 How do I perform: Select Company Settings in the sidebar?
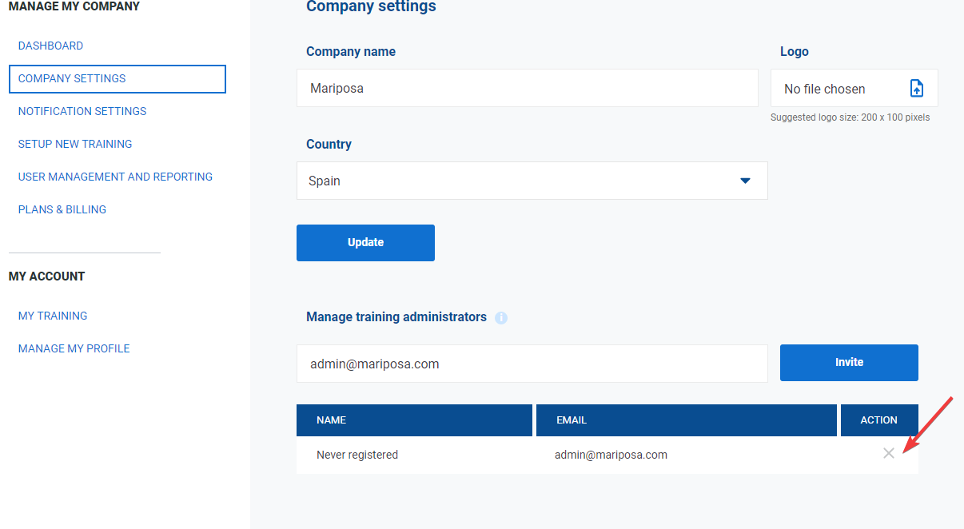pos(72,78)
